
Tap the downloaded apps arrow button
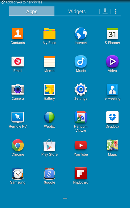click(x=105, y=11)
